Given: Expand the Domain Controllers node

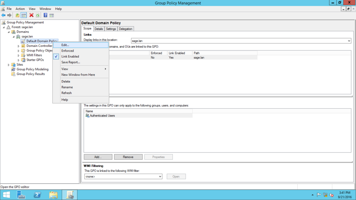Looking at the screenshot, I should (x=19, y=46).
